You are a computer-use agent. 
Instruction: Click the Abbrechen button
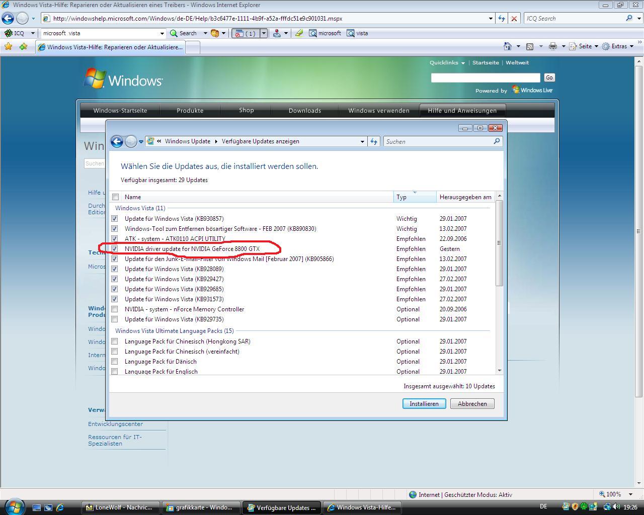472,404
